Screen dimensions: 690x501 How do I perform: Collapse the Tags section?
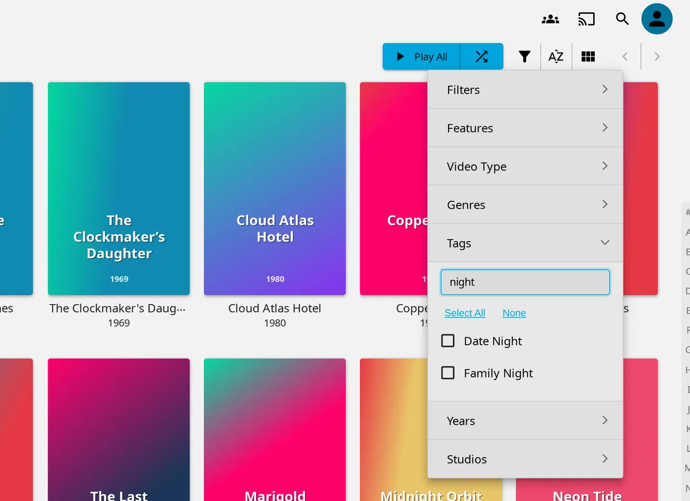coord(525,243)
